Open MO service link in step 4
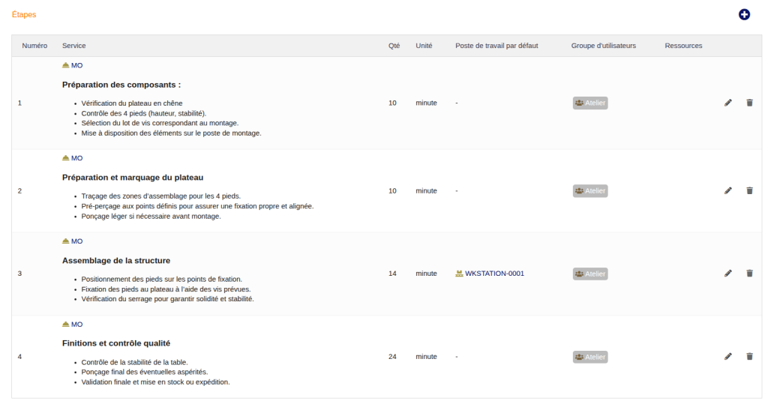The width and height of the screenshot is (768, 407). point(76,325)
